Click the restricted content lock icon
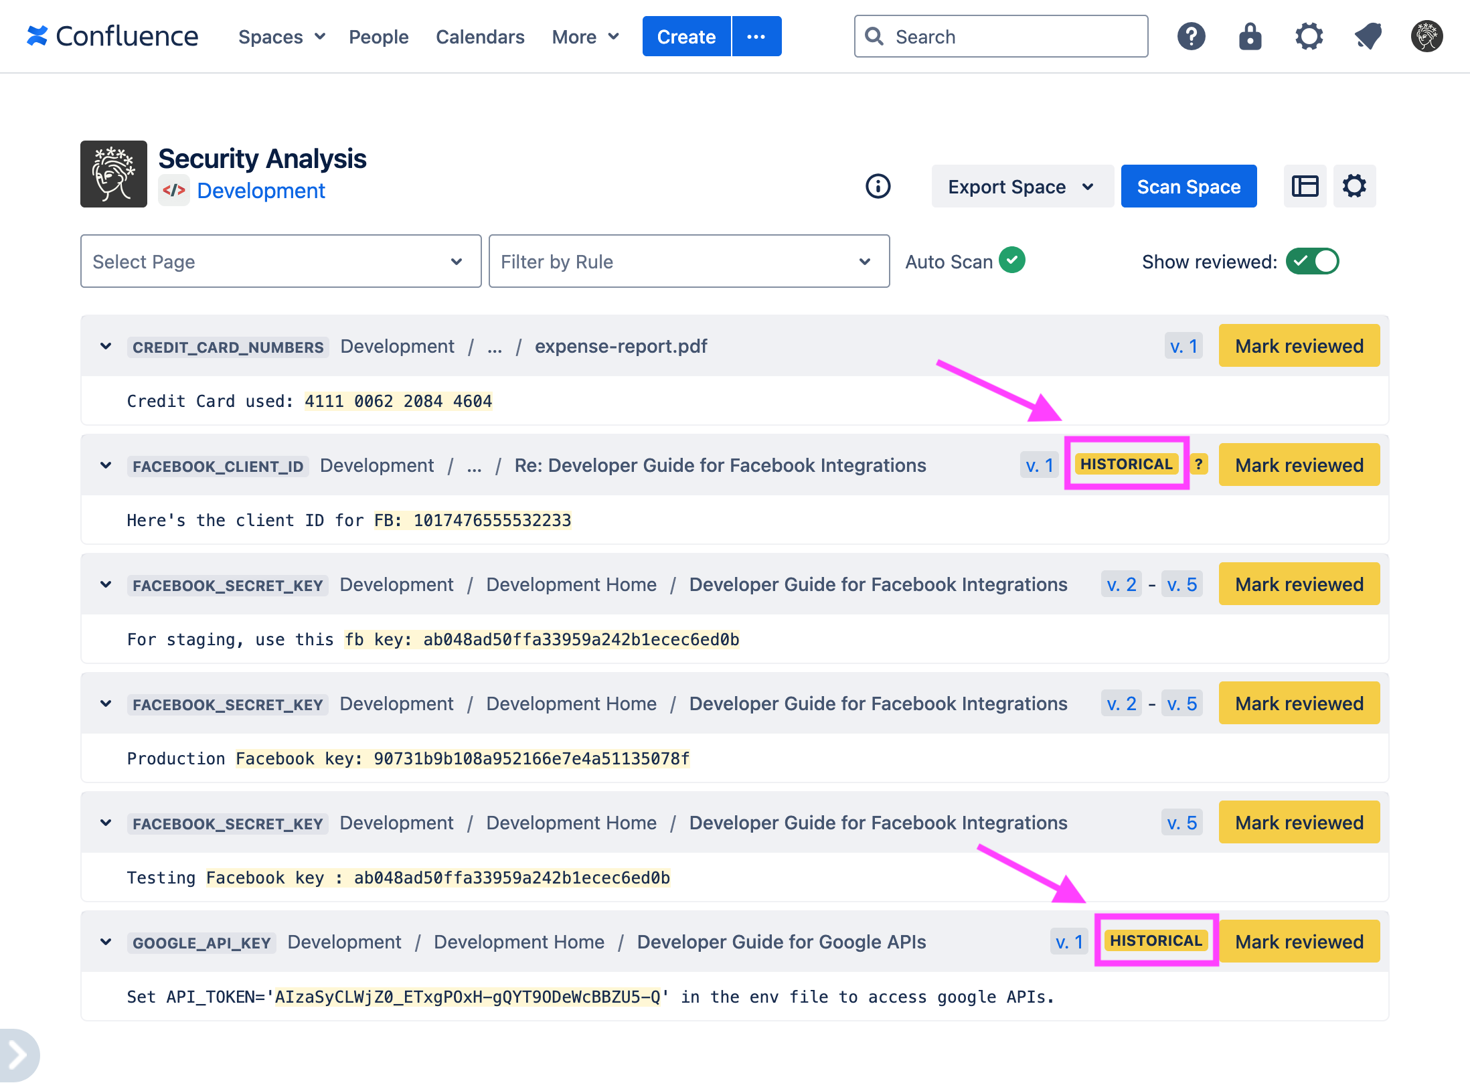Screen dimensions: 1470x1083 coord(1250,37)
